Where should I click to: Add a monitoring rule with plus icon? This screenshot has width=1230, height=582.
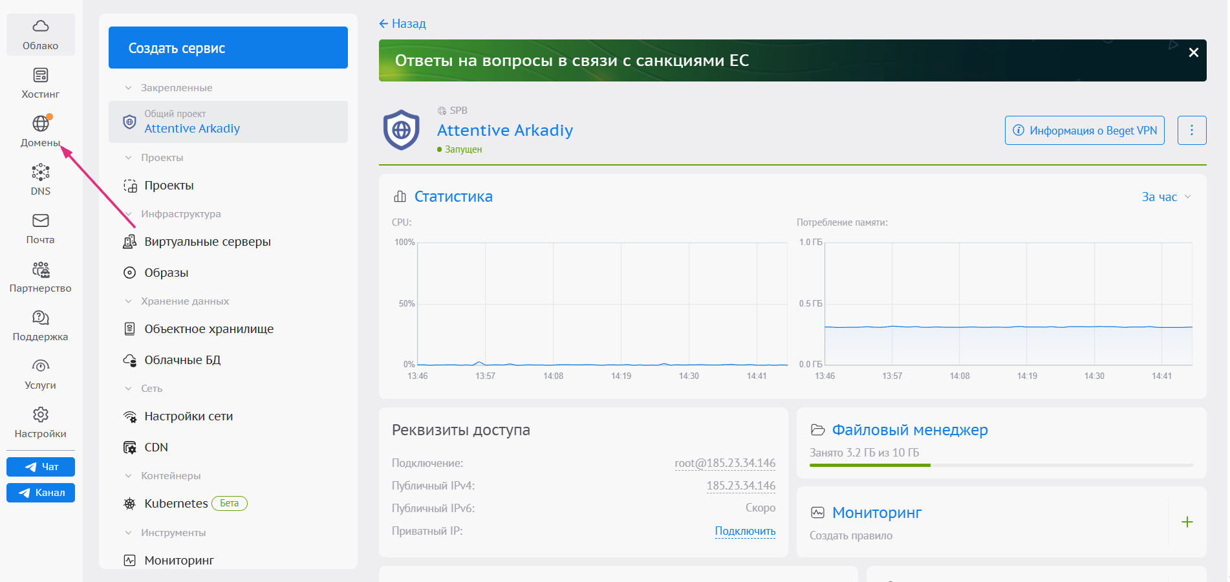(x=1187, y=522)
